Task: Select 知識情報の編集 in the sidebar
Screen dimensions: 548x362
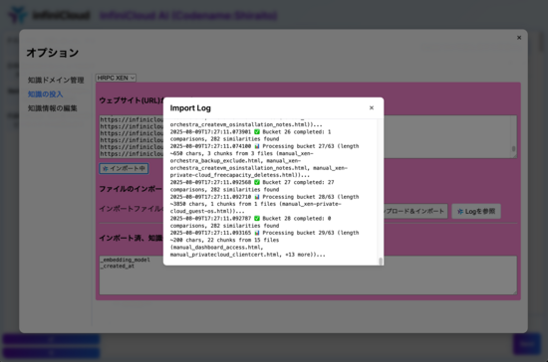Action: 52,108
